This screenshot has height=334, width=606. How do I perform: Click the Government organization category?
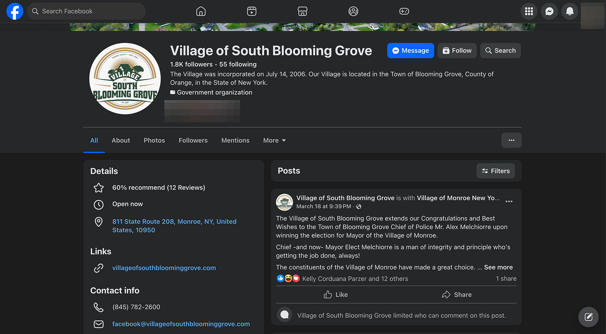(214, 92)
